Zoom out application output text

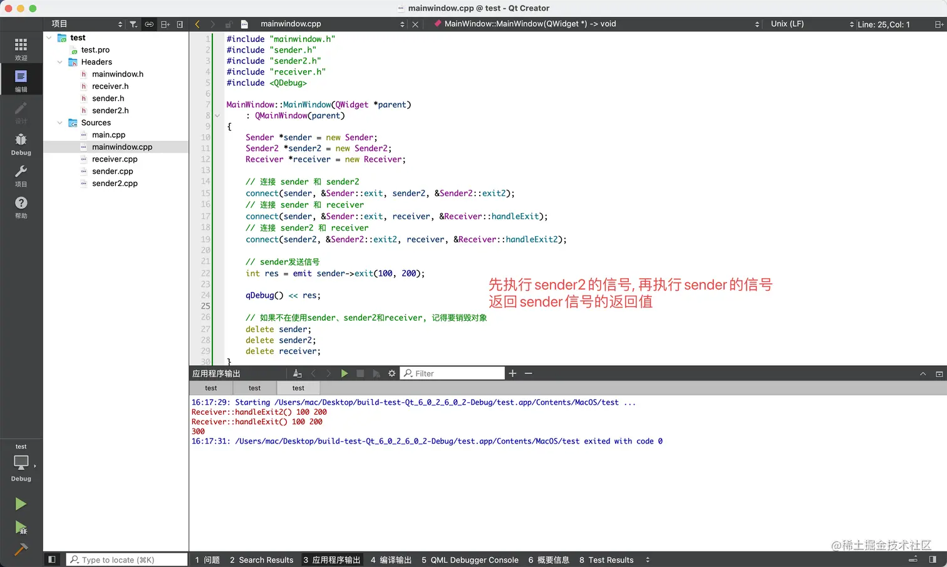pyautogui.click(x=529, y=373)
